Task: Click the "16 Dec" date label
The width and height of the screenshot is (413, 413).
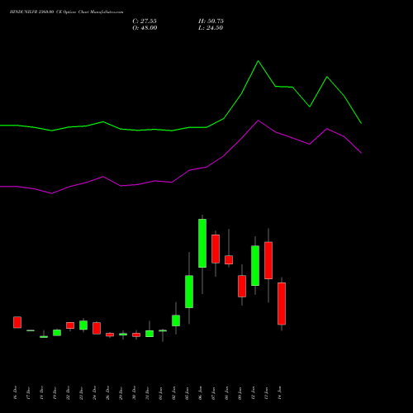Action: 15,392
